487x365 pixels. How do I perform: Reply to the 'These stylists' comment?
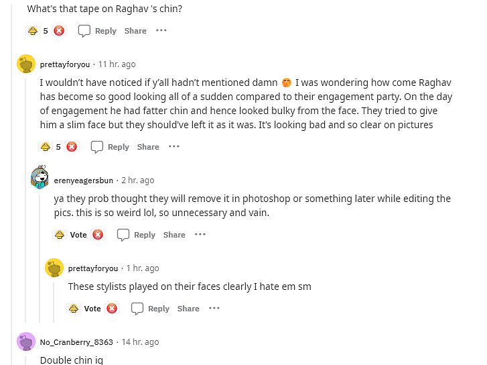coord(150,309)
